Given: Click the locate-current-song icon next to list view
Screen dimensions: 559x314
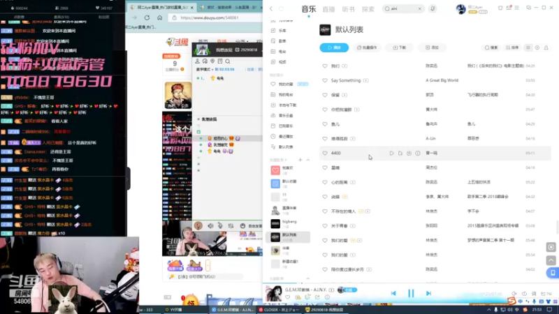Looking at the screenshot, I should pos(537,47).
